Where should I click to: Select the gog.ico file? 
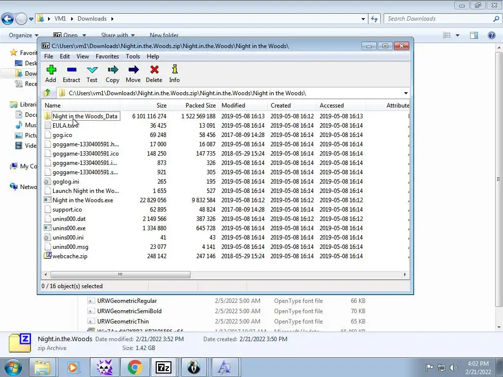coord(62,135)
